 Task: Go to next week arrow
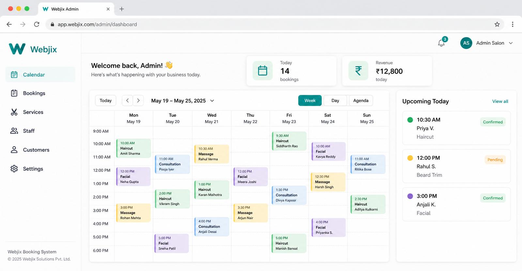pyautogui.click(x=138, y=101)
